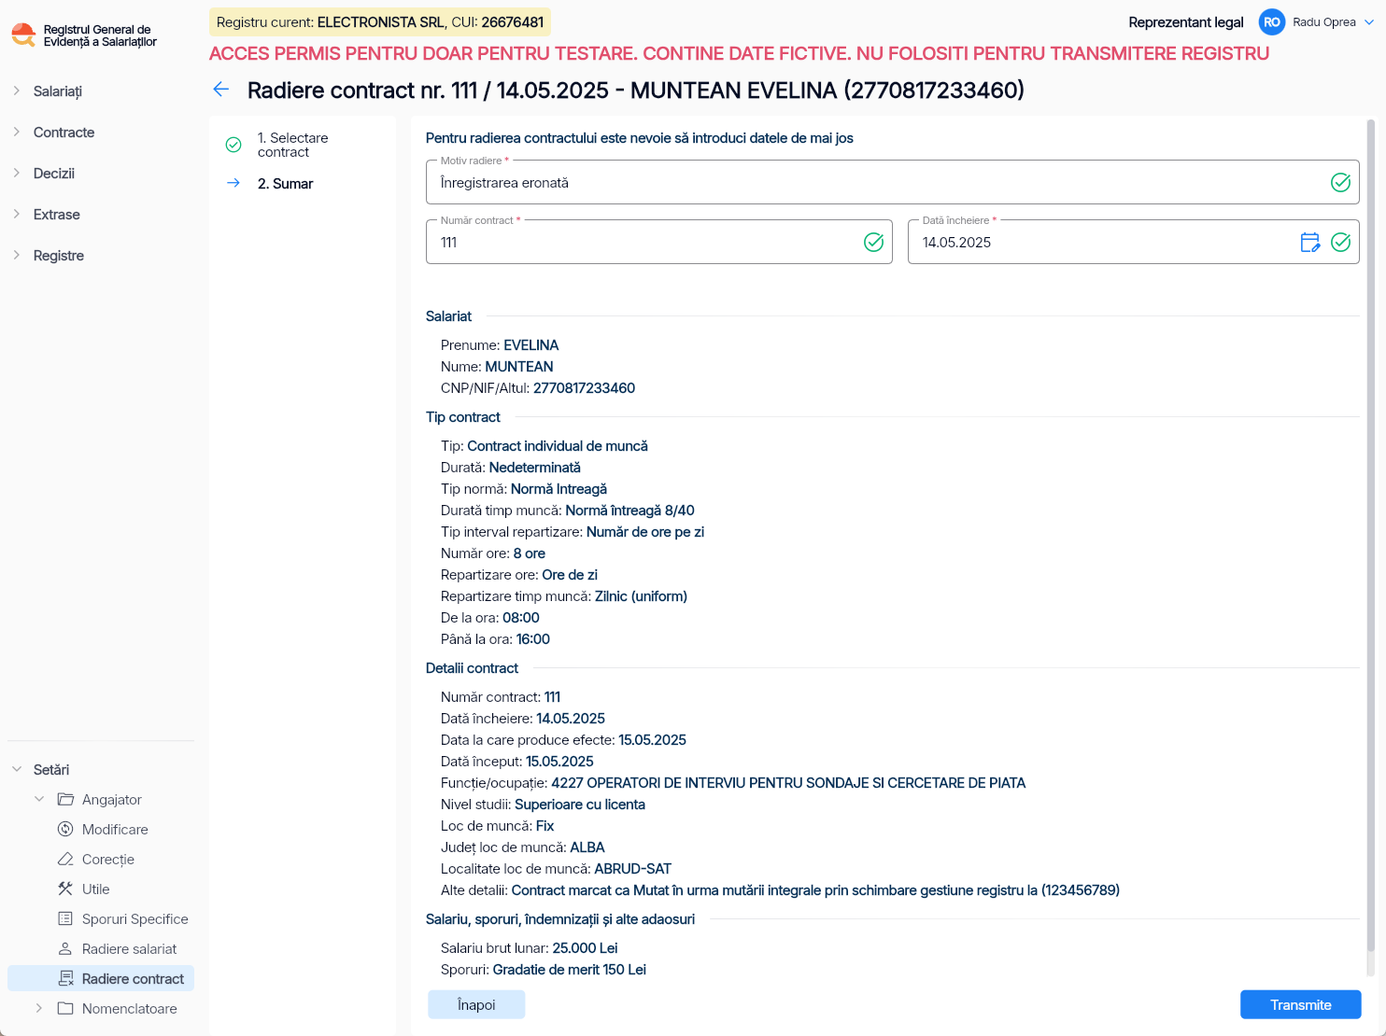Collapse Setări section
Screen dimensions: 1386x1036
pyautogui.click(x=17, y=769)
